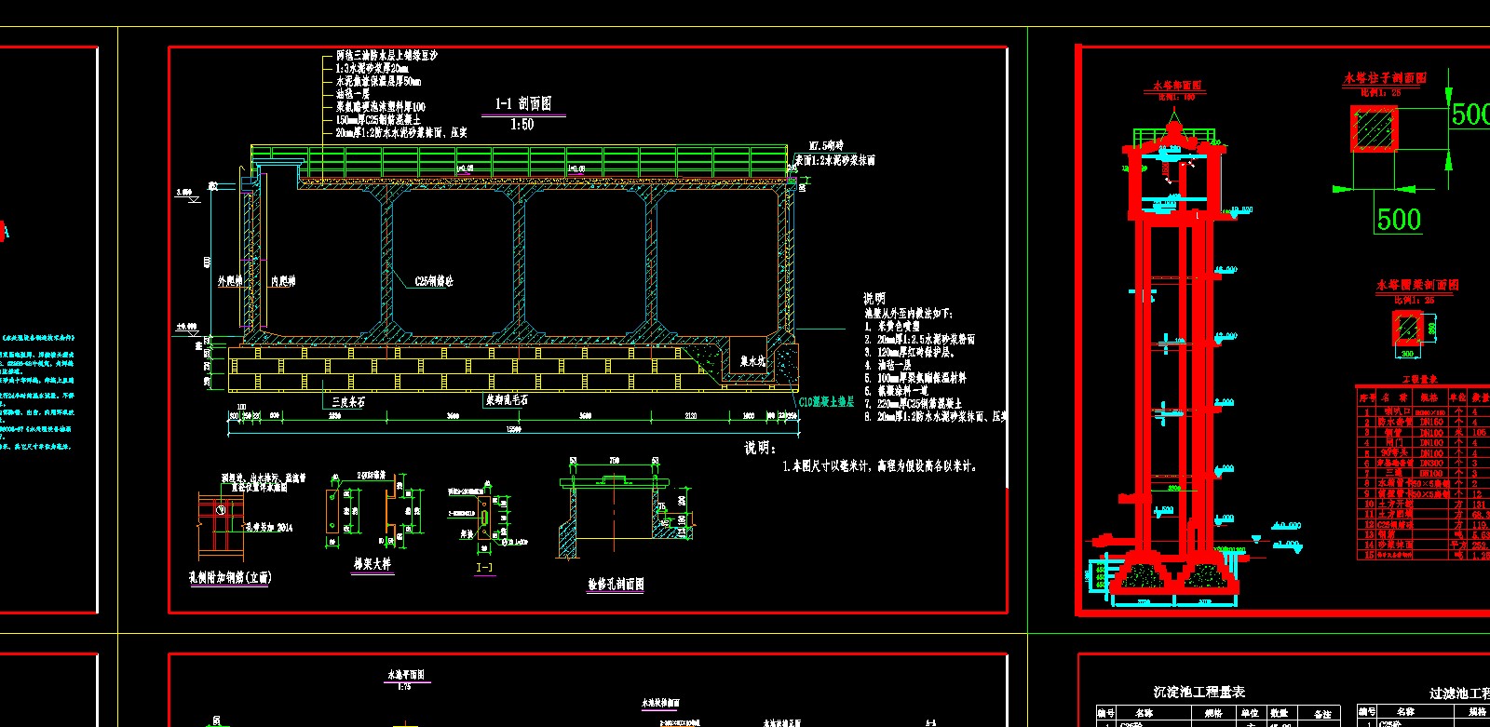Select the large green 500 horizontal dimension
The height and width of the screenshot is (727, 1490).
click(x=1399, y=220)
